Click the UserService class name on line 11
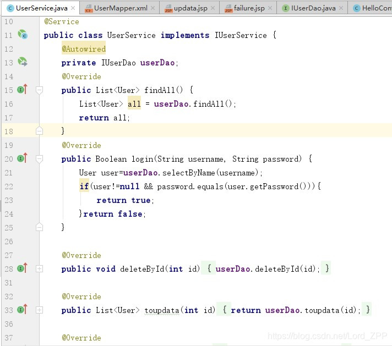Screen dimensions: 392x346 coord(131,35)
